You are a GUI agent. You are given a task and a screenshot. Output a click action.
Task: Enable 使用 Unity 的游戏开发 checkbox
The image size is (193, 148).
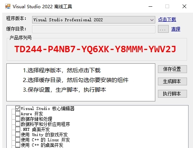click(18, 135)
